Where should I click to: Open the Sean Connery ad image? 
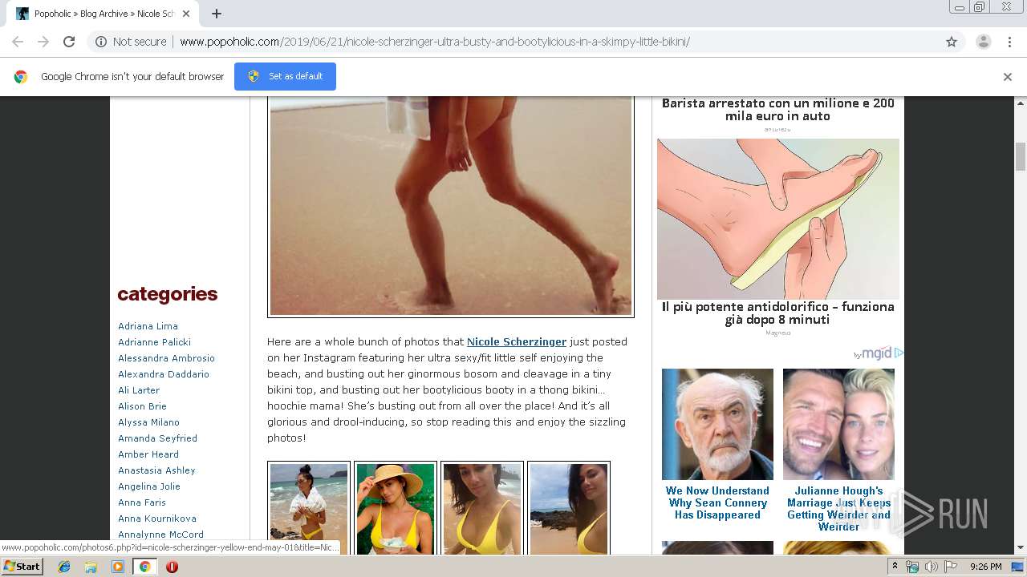(x=717, y=424)
